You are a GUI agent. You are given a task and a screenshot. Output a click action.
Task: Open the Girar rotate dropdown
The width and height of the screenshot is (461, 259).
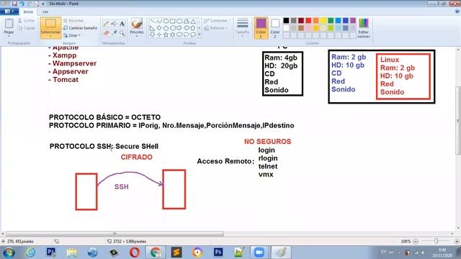point(72,35)
